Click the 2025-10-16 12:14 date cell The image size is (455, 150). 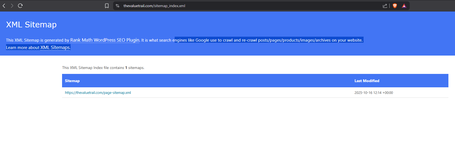pyautogui.click(x=373, y=93)
